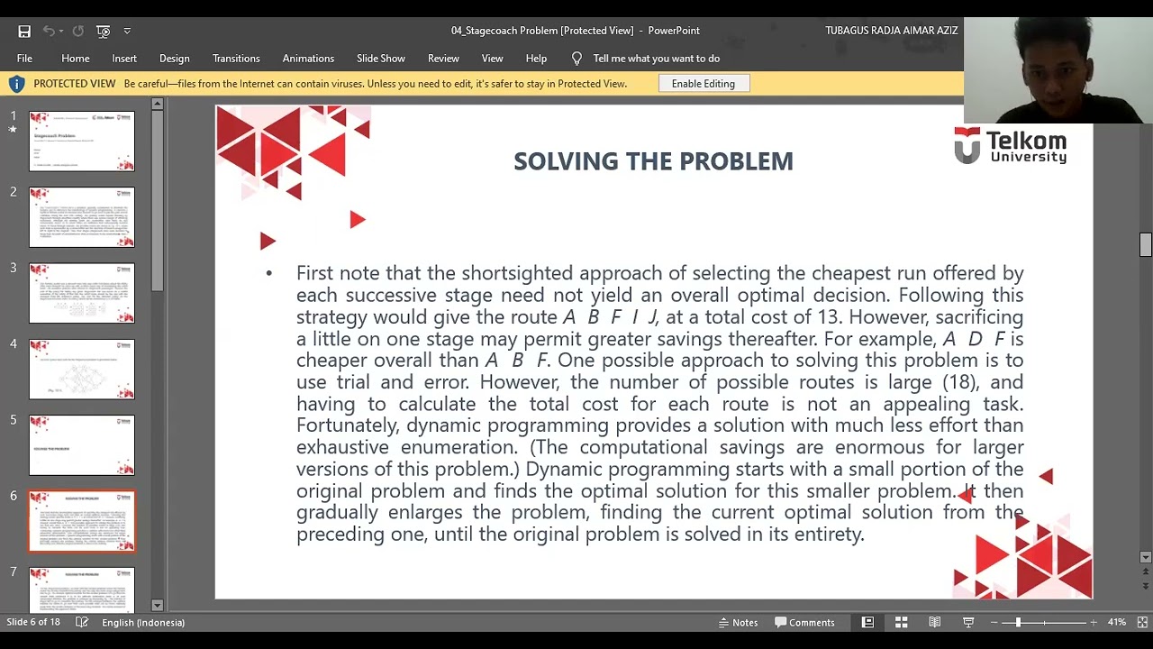Screen dimensions: 1153x649
Task: Start slideshow from beginning via quick access icon
Action: 104,31
